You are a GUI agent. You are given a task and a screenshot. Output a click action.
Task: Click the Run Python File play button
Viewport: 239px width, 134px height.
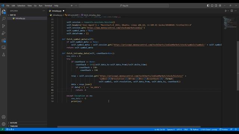pyautogui.click(x=226, y=11)
